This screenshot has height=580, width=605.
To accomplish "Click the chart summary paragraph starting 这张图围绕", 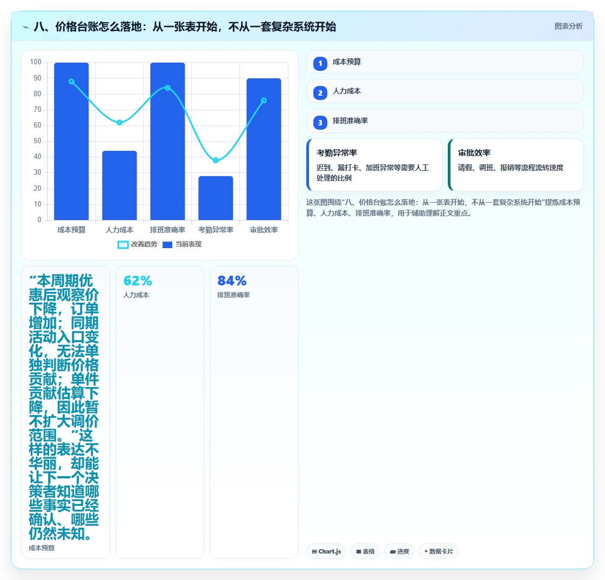I will pos(443,208).
